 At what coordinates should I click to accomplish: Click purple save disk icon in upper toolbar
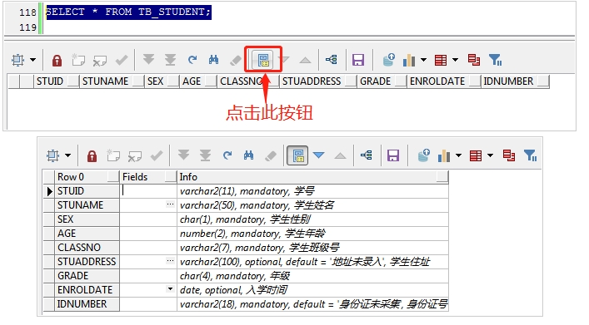point(358,60)
